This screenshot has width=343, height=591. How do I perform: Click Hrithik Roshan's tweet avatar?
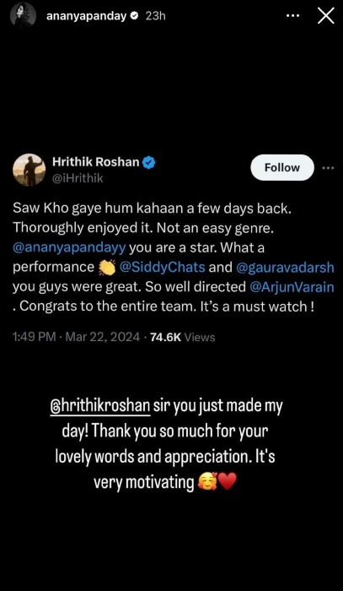pyautogui.click(x=29, y=170)
